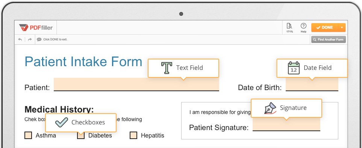Screen dimensions: 362x148
Task: Expand the DONE button dropdown arrow
Action: click(342, 28)
